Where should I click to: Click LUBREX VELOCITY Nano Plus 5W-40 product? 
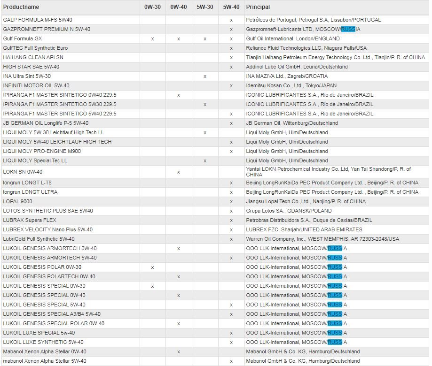tap(47, 229)
